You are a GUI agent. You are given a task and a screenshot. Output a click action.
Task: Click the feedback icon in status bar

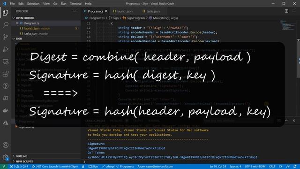(x=288, y=166)
